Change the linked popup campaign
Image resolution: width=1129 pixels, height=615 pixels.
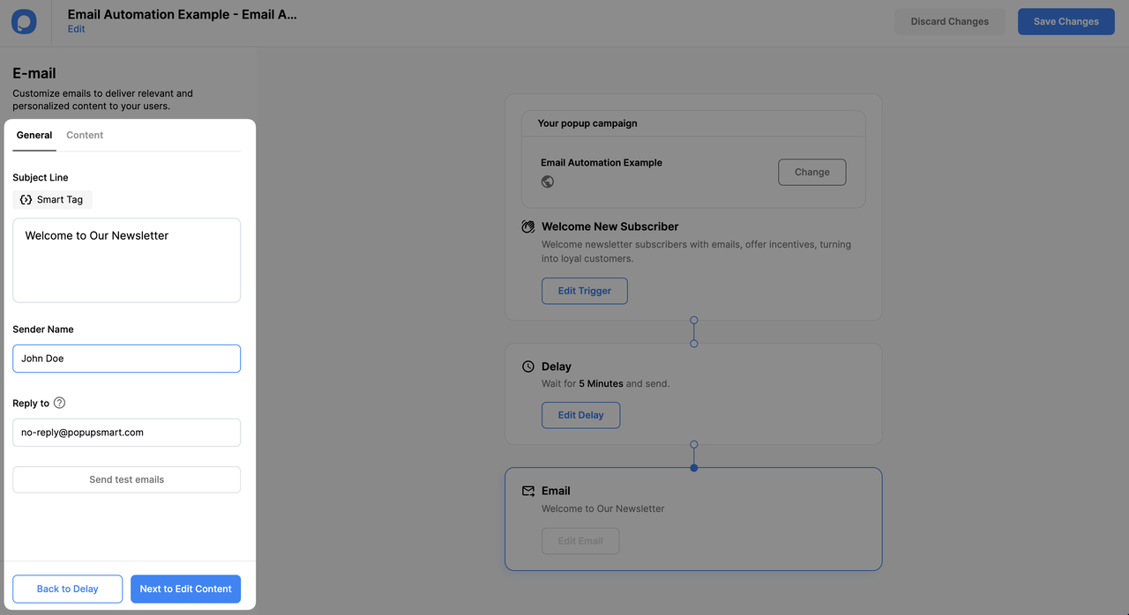811,172
